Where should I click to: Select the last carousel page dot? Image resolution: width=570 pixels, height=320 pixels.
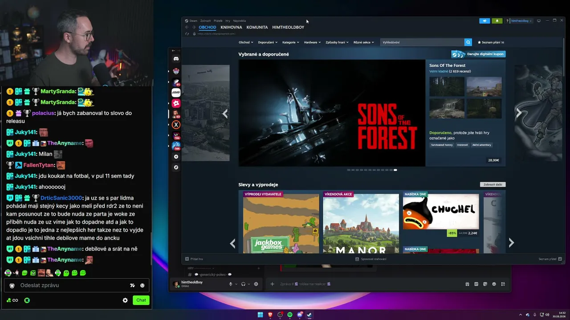point(395,170)
